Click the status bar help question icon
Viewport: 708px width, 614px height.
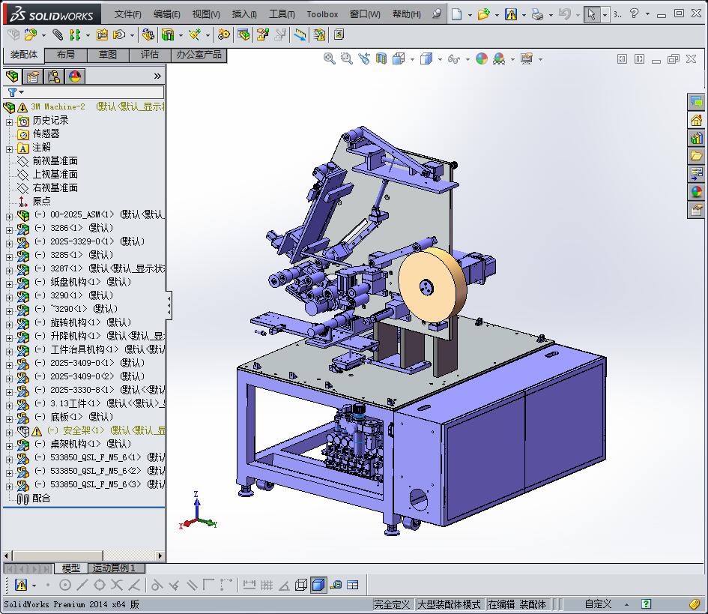[647, 604]
